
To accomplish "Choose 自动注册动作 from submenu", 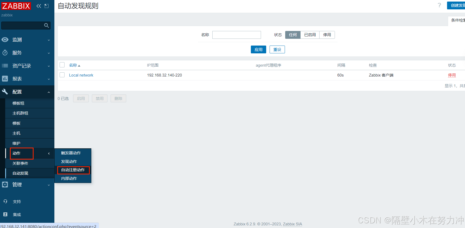I will click(73, 170).
